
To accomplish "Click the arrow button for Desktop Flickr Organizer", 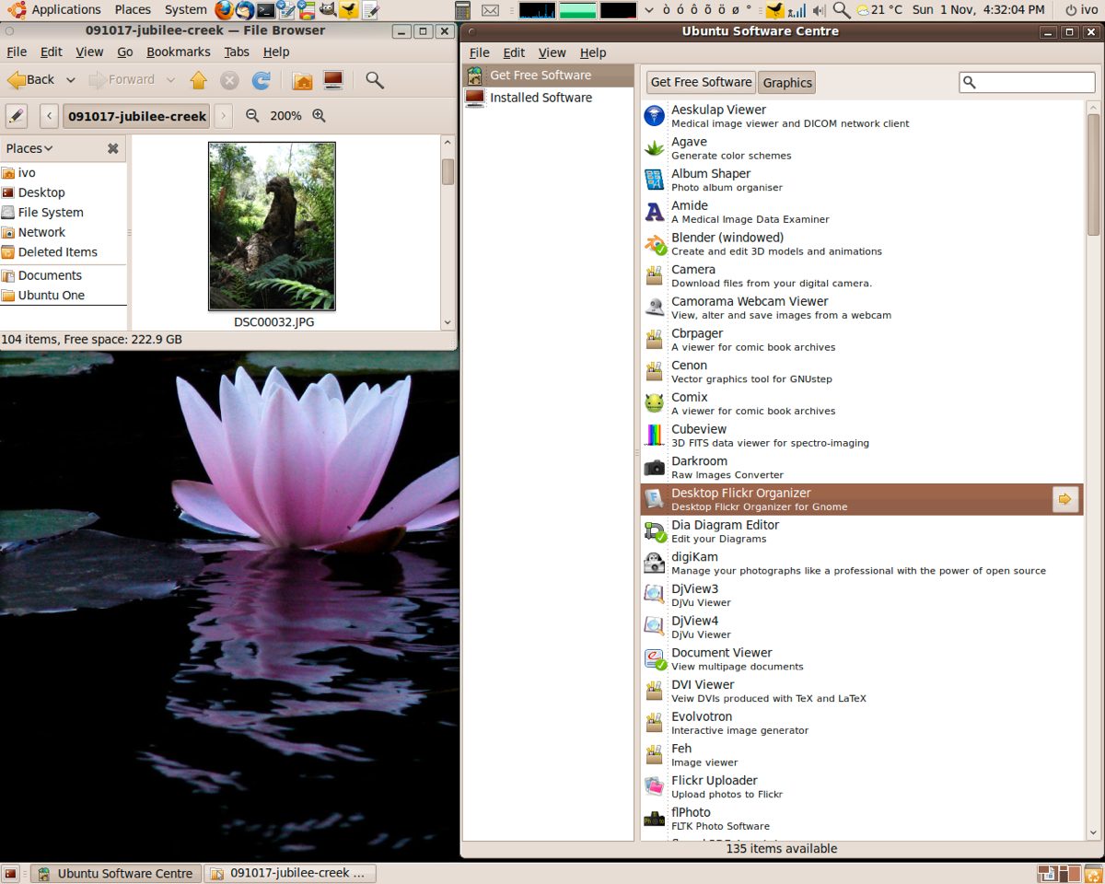I will 1065,499.
